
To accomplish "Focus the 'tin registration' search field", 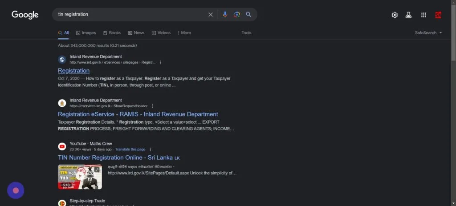I will coord(131,14).
